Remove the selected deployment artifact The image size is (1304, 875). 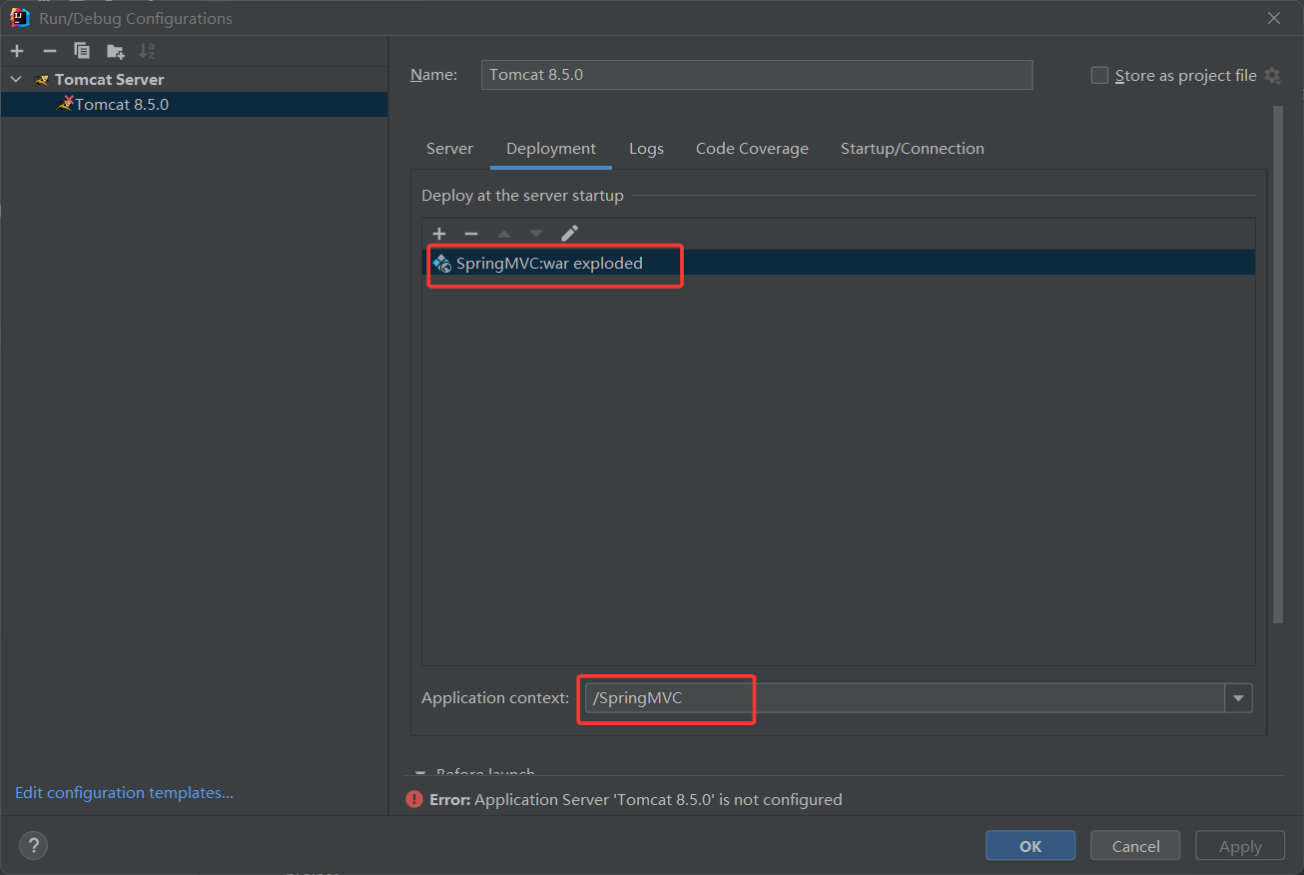click(471, 234)
